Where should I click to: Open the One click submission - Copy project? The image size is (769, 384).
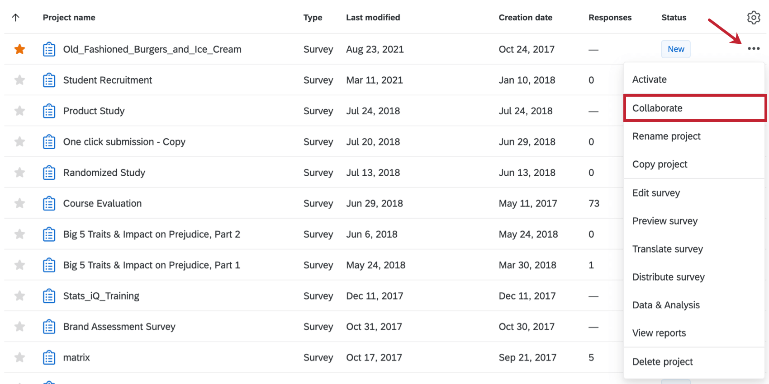[124, 142]
